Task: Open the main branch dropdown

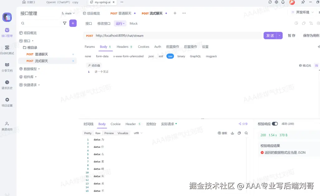Action: coord(68,13)
